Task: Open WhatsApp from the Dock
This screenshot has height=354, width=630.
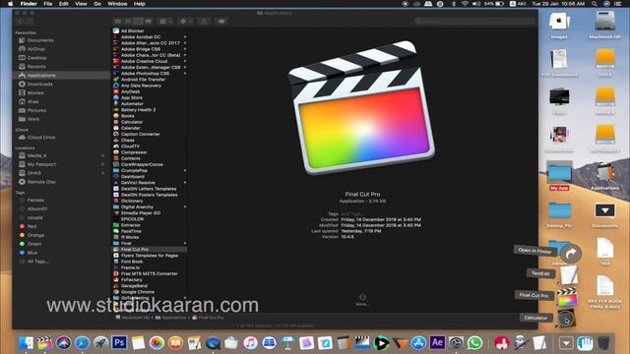Action: tap(474, 343)
